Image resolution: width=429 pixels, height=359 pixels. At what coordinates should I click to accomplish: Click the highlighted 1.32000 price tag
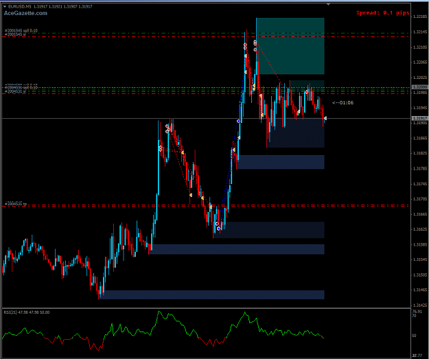419,87
